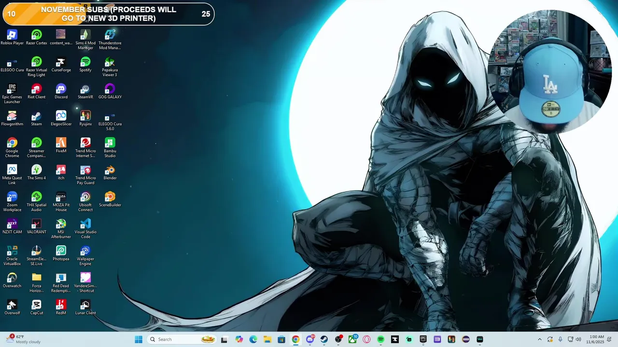The height and width of the screenshot is (347, 618).
Task: Open the Ubisoft Connect desktop shortcut
Action: pos(85,201)
